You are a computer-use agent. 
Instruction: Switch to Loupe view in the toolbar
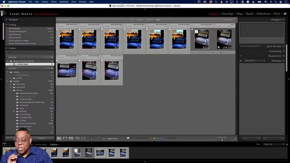pyautogui.click(x=65, y=138)
